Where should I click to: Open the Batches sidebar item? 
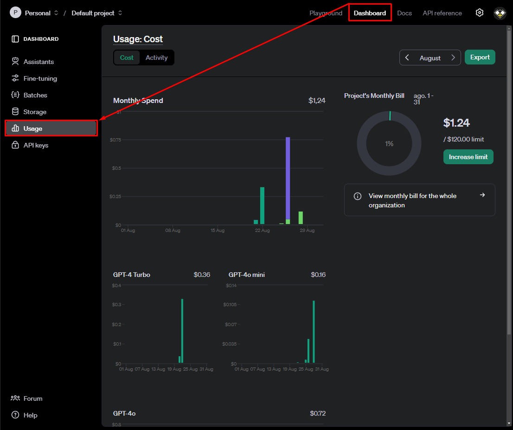(x=51, y=95)
